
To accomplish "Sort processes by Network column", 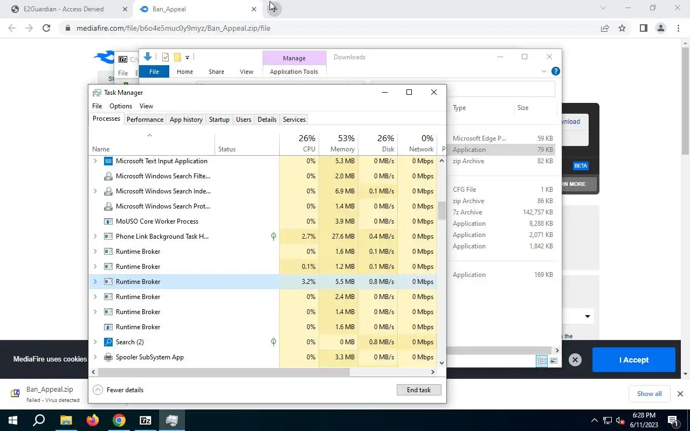I will pyautogui.click(x=417, y=143).
